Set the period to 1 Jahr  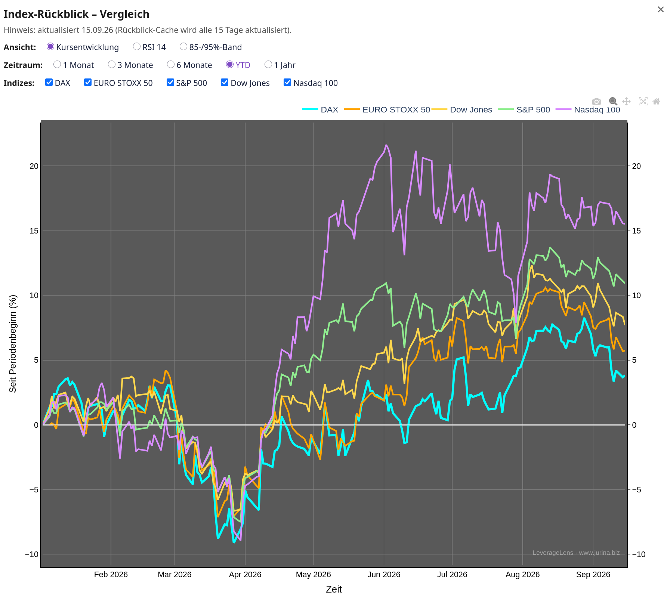[x=268, y=65]
